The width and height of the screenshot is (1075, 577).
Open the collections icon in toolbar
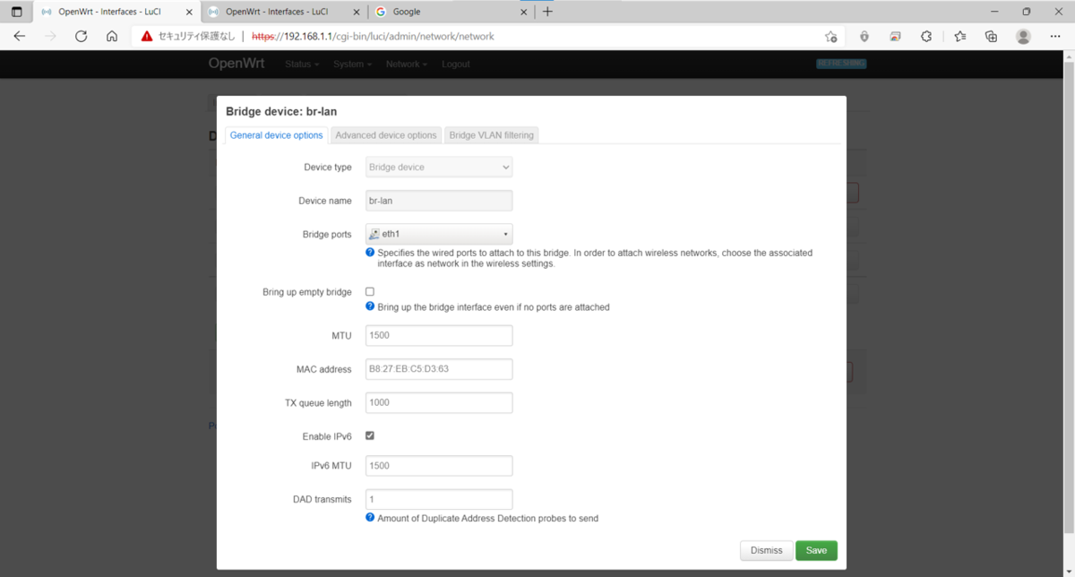tap(991, 37)
